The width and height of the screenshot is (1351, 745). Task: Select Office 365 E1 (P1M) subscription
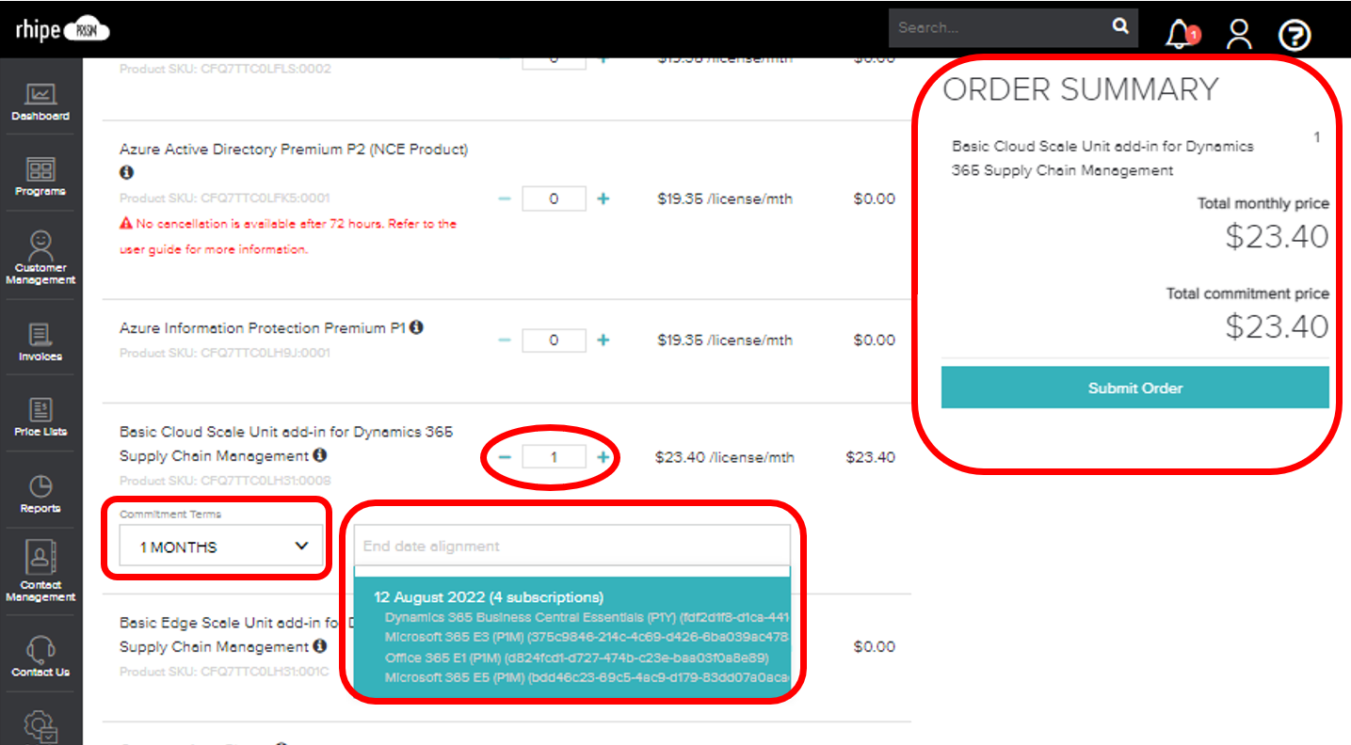coord(576,658)
